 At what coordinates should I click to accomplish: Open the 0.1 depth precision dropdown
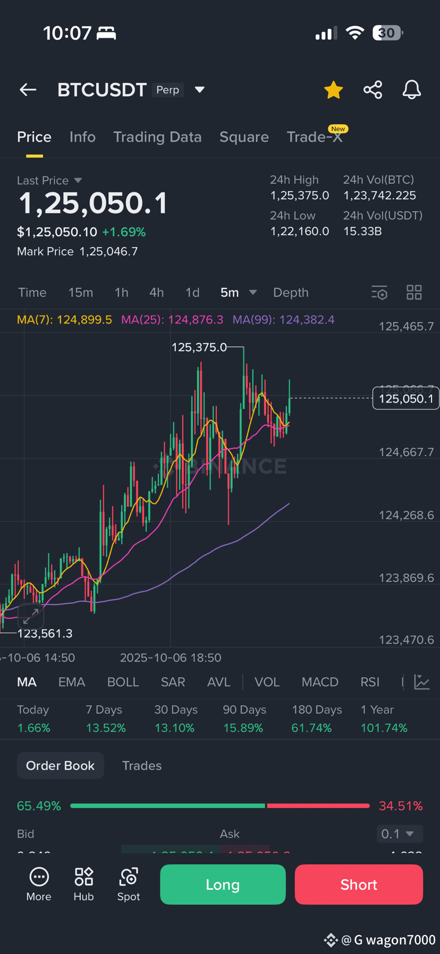(x=400, y=833)
